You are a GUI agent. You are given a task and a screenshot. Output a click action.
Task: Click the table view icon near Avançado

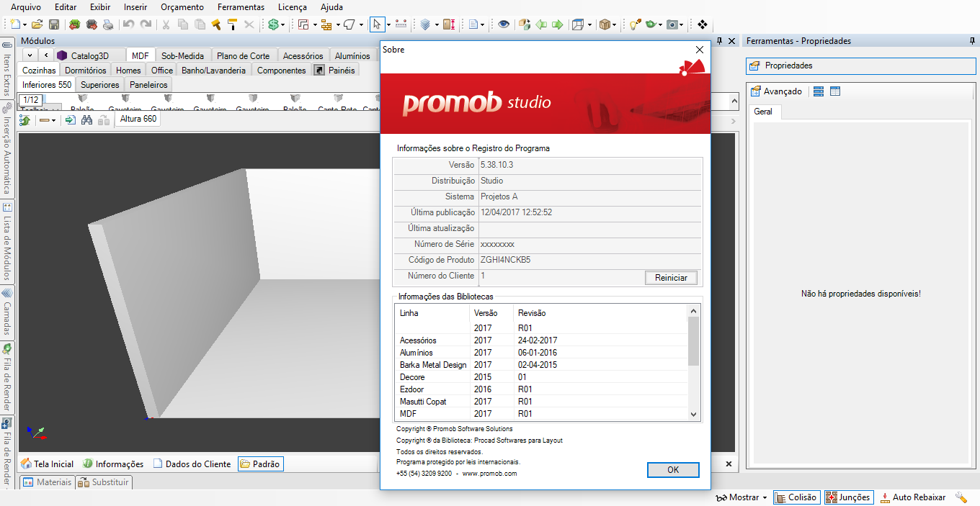coord(835,91)
